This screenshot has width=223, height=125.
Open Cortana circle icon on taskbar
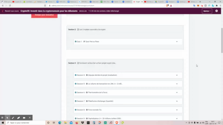tap(48, 123)
